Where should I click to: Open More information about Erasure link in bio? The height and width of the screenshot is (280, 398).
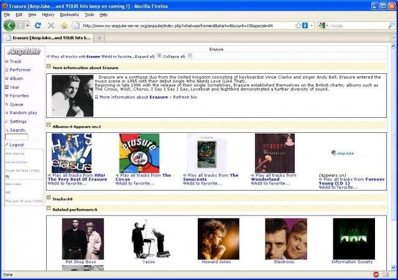(134, 97)
